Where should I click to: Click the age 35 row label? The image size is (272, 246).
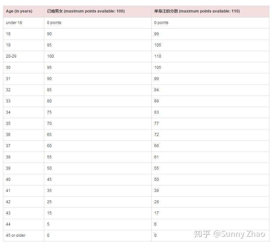[8, 123]
